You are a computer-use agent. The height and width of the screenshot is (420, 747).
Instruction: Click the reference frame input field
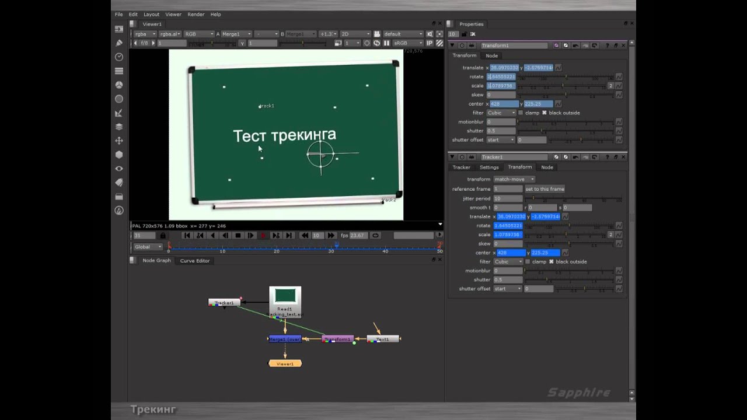[508, 189]
